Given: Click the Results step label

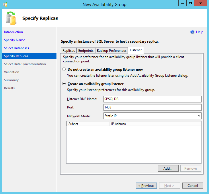Looking at the screenshot, I should (9, 88).
